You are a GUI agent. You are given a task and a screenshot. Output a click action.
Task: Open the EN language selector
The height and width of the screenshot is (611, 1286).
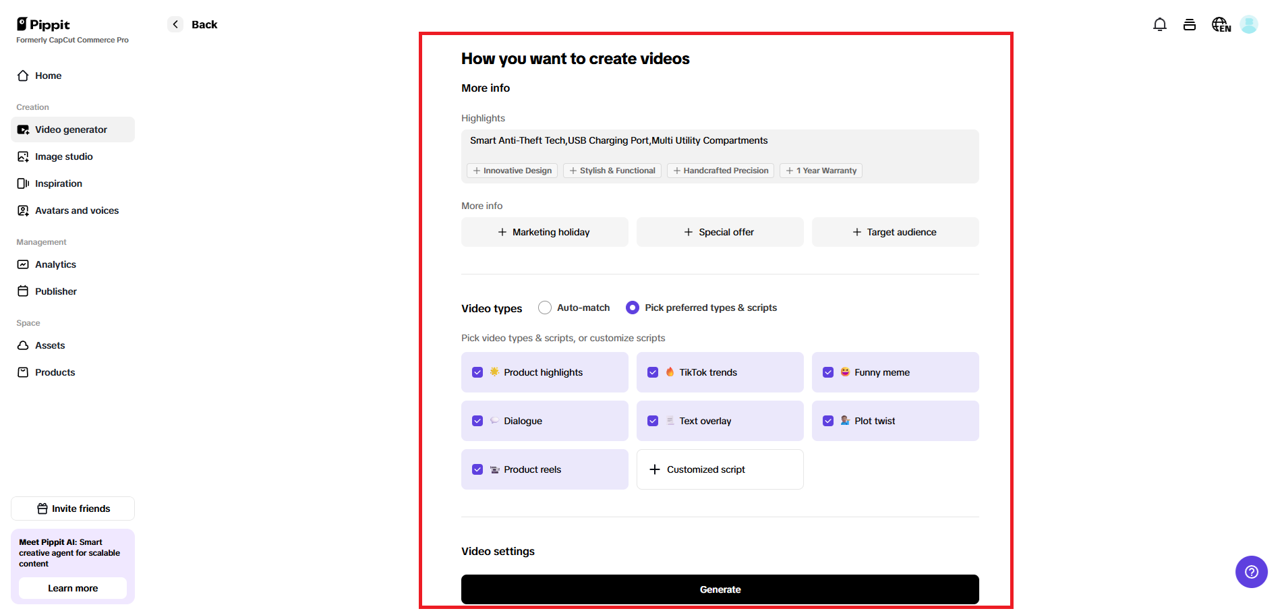tap(1221, 24)
